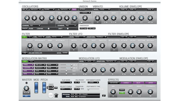Screen dimensions: 181x101
Task: Select Modulation Matrix slots 5-8 tab
Action: [x=31, y=61]
